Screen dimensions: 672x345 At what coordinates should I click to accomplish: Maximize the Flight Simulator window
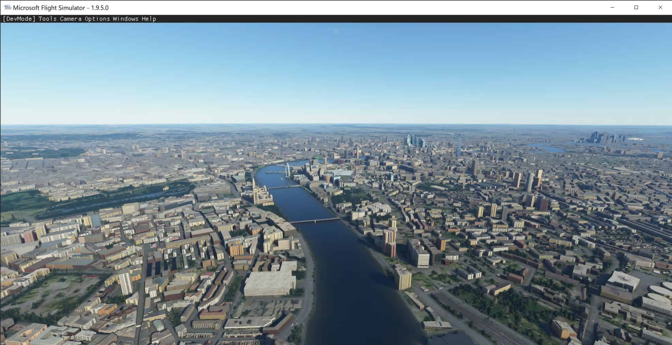[636, 7]
